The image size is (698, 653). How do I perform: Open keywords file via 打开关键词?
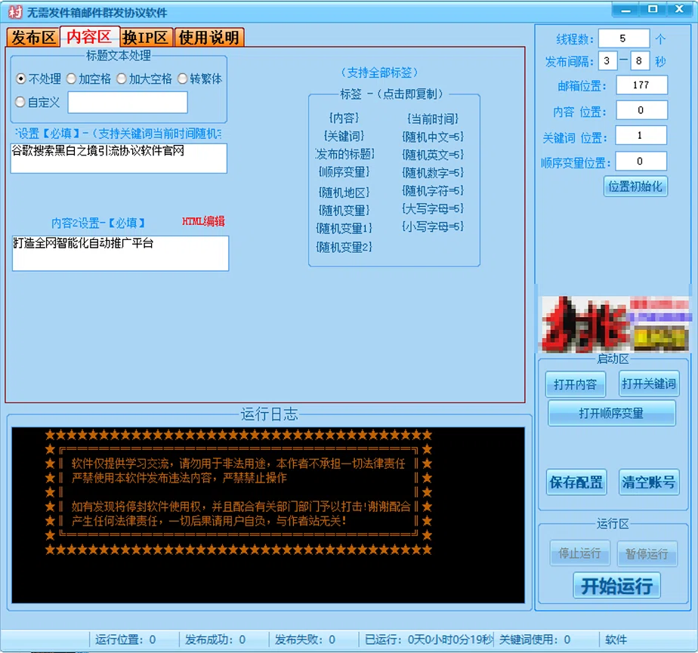coord(649,383)
